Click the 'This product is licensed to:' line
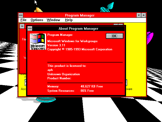This screenshot has width=162, height=122. coord(67,66)
